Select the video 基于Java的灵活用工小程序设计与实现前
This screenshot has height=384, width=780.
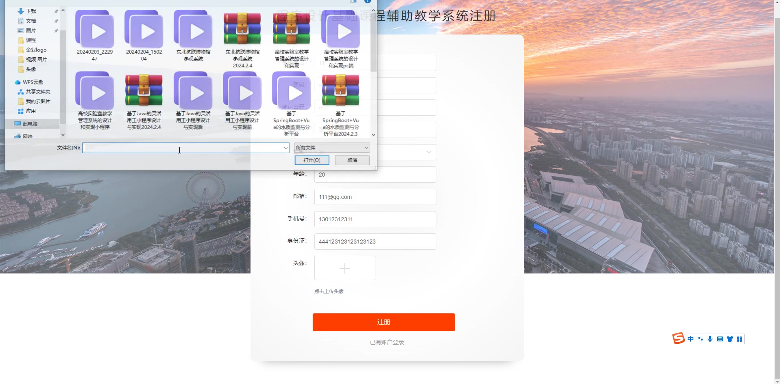(242, 101)
